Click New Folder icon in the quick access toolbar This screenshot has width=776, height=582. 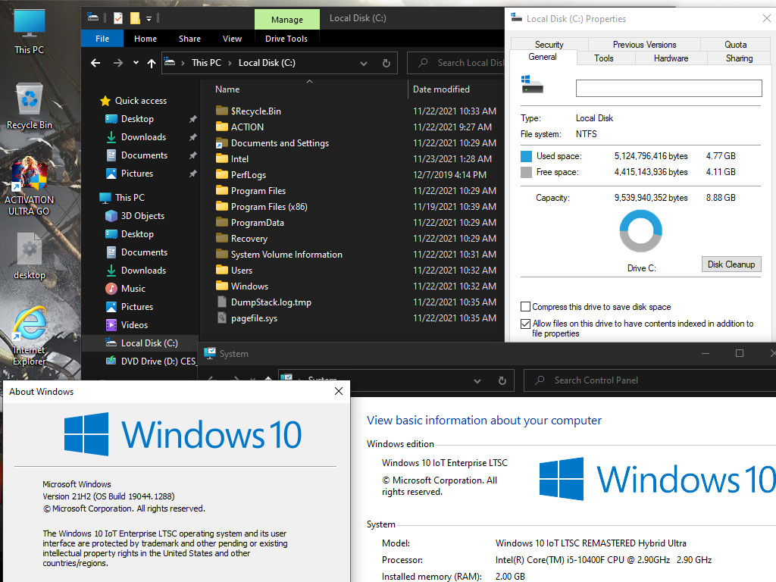pos(135,18)
